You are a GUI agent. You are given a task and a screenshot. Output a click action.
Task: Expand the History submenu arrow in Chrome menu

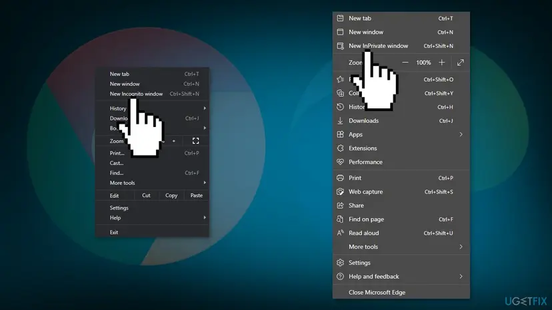205,108
